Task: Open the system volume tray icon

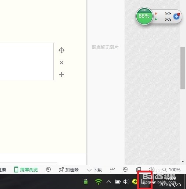Action: pyautogui.click(x=126, y=182)
